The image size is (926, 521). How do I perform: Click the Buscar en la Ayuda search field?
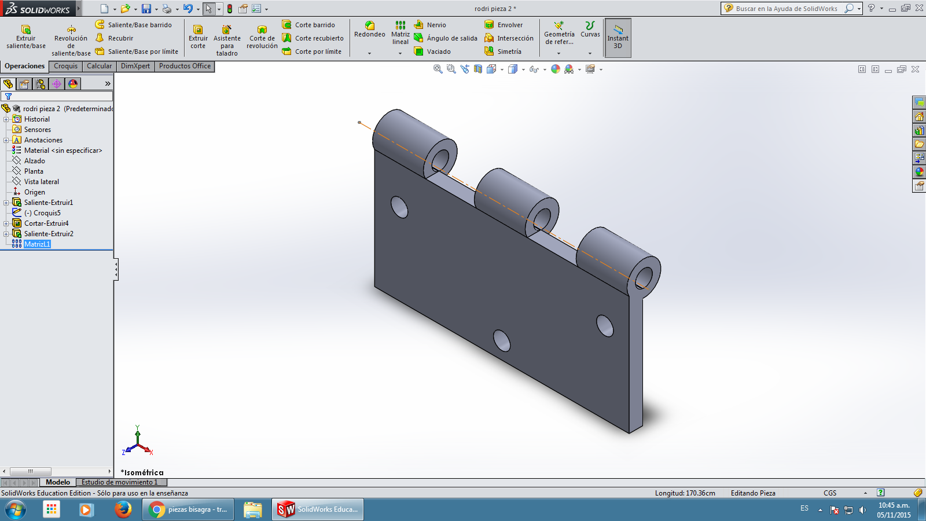tap(786, 9)
